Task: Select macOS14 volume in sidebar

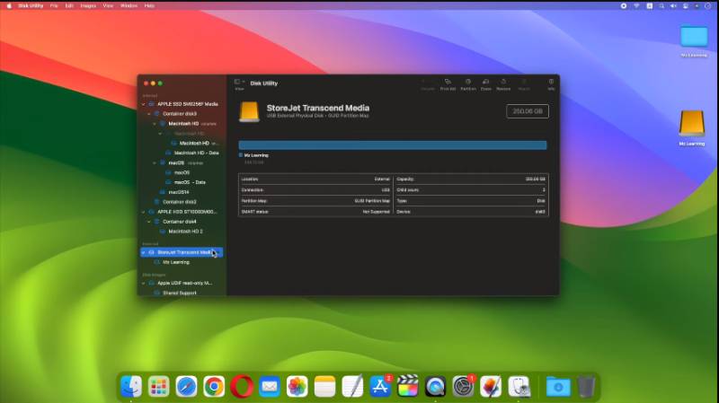Action: pos(179,192)
